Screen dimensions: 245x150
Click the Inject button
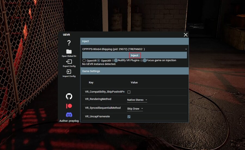coord(134,55)
